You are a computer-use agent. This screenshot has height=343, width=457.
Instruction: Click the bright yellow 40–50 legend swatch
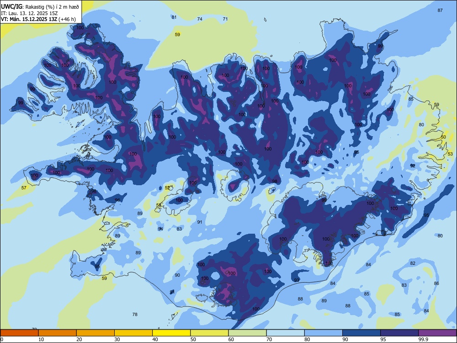[x=171, y=333]
